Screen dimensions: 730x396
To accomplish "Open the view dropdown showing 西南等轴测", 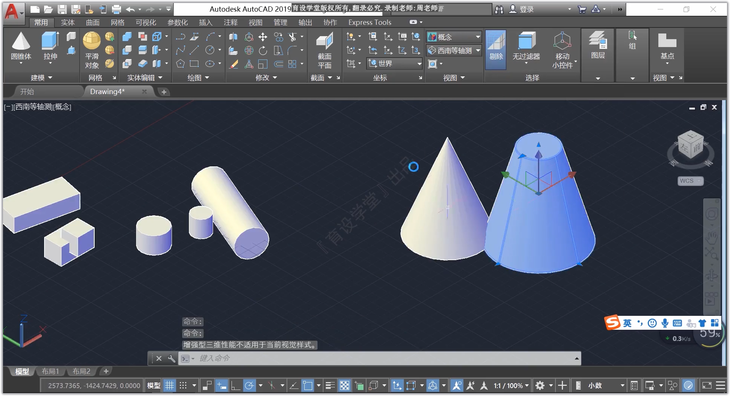I will point(454,50).
